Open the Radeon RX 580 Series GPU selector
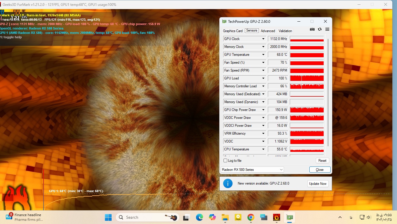The image size is (397, 224). coord(252,170)
